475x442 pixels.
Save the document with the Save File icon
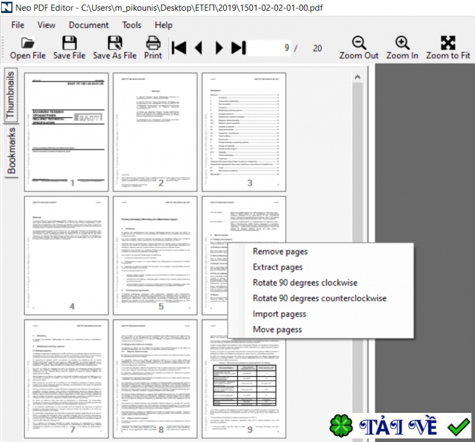tap(69, 47)
